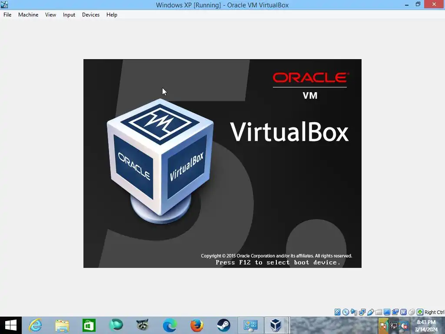Click the muted volume tray icon
This screenshot has height=334, width=445.
(x=404, y=325)
